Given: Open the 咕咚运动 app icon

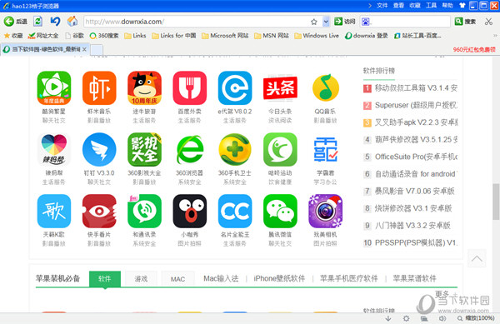Looking at the screenshot, I should (280, 149).
